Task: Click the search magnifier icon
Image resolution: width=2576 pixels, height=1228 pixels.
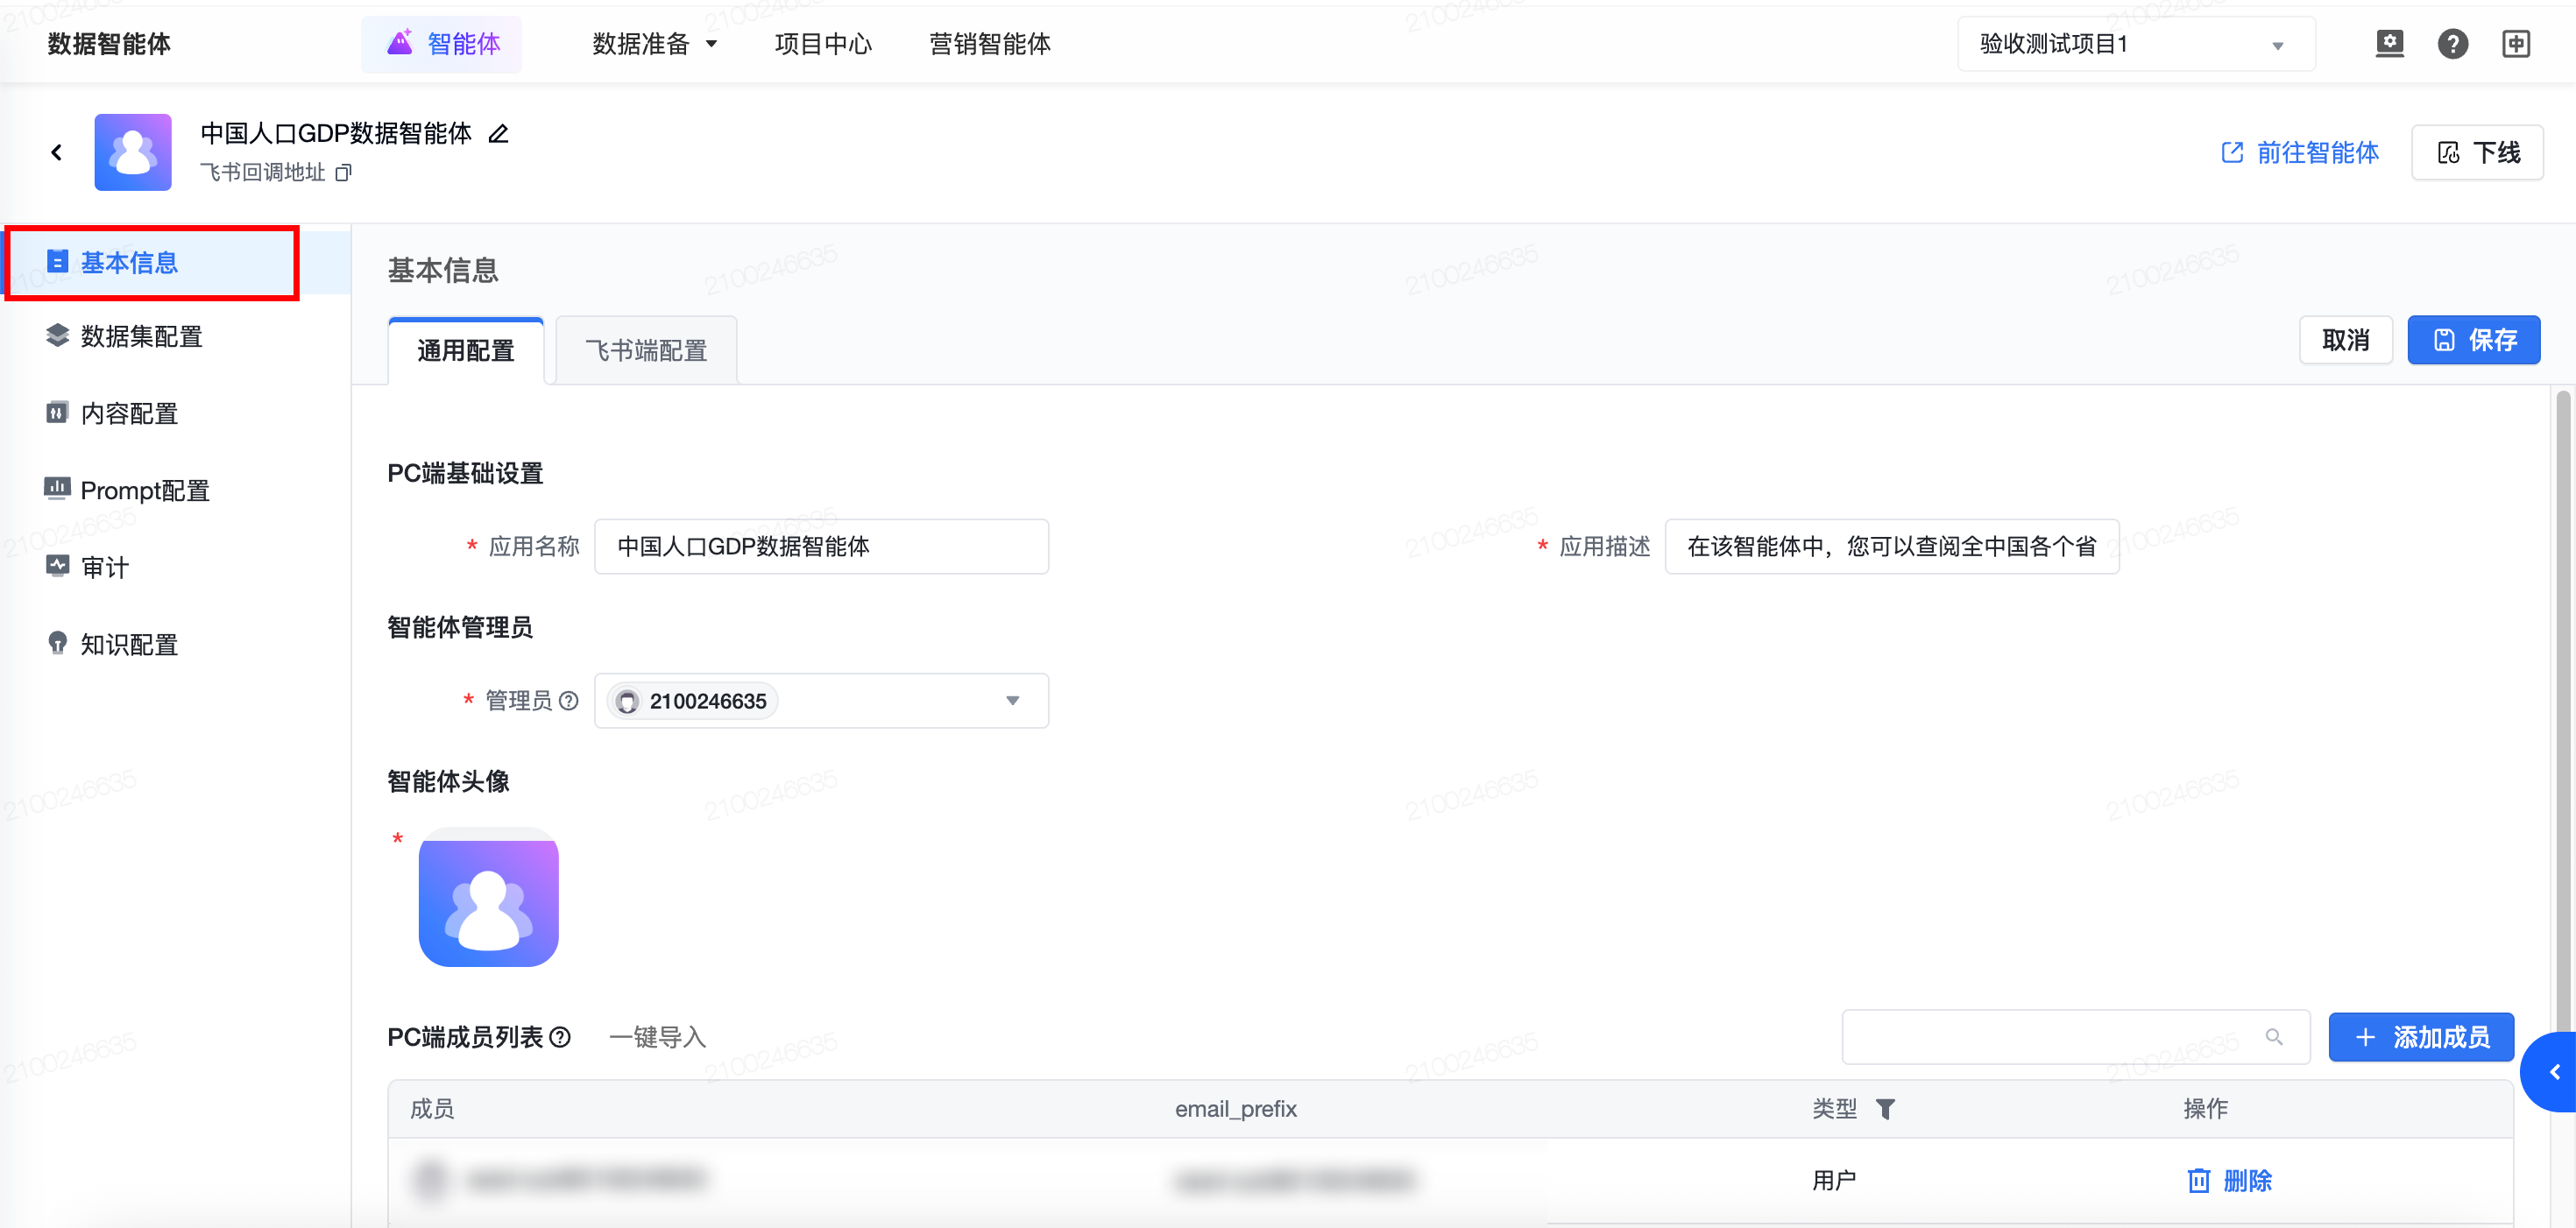Action: coord(2273,1037)
